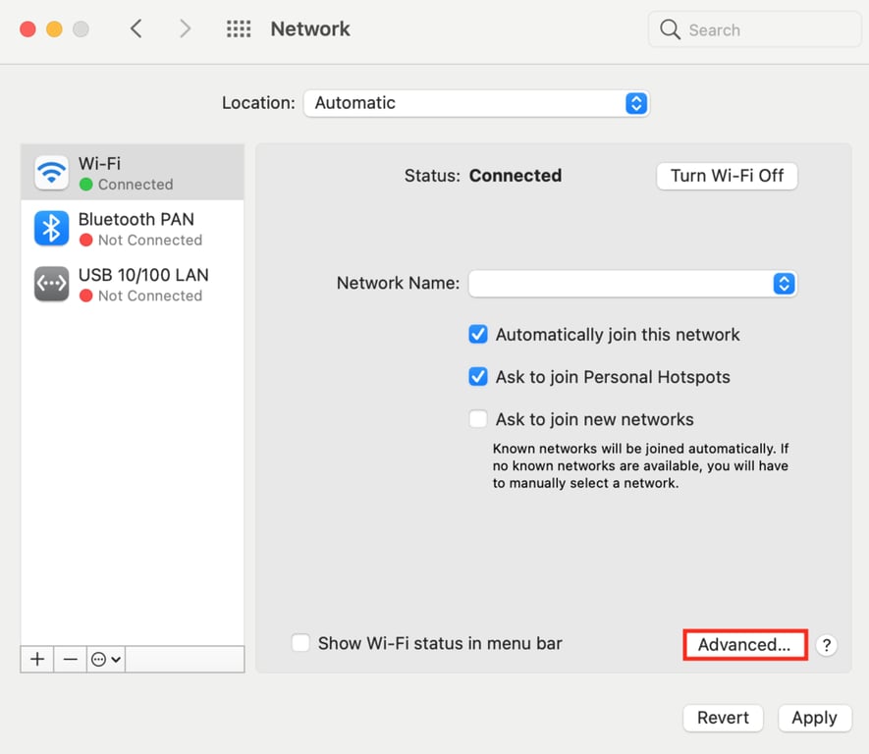Viewport: 869px width, 754px height.
Task: Click the forward navigation arrow
Action: click(x=185, y=28)
